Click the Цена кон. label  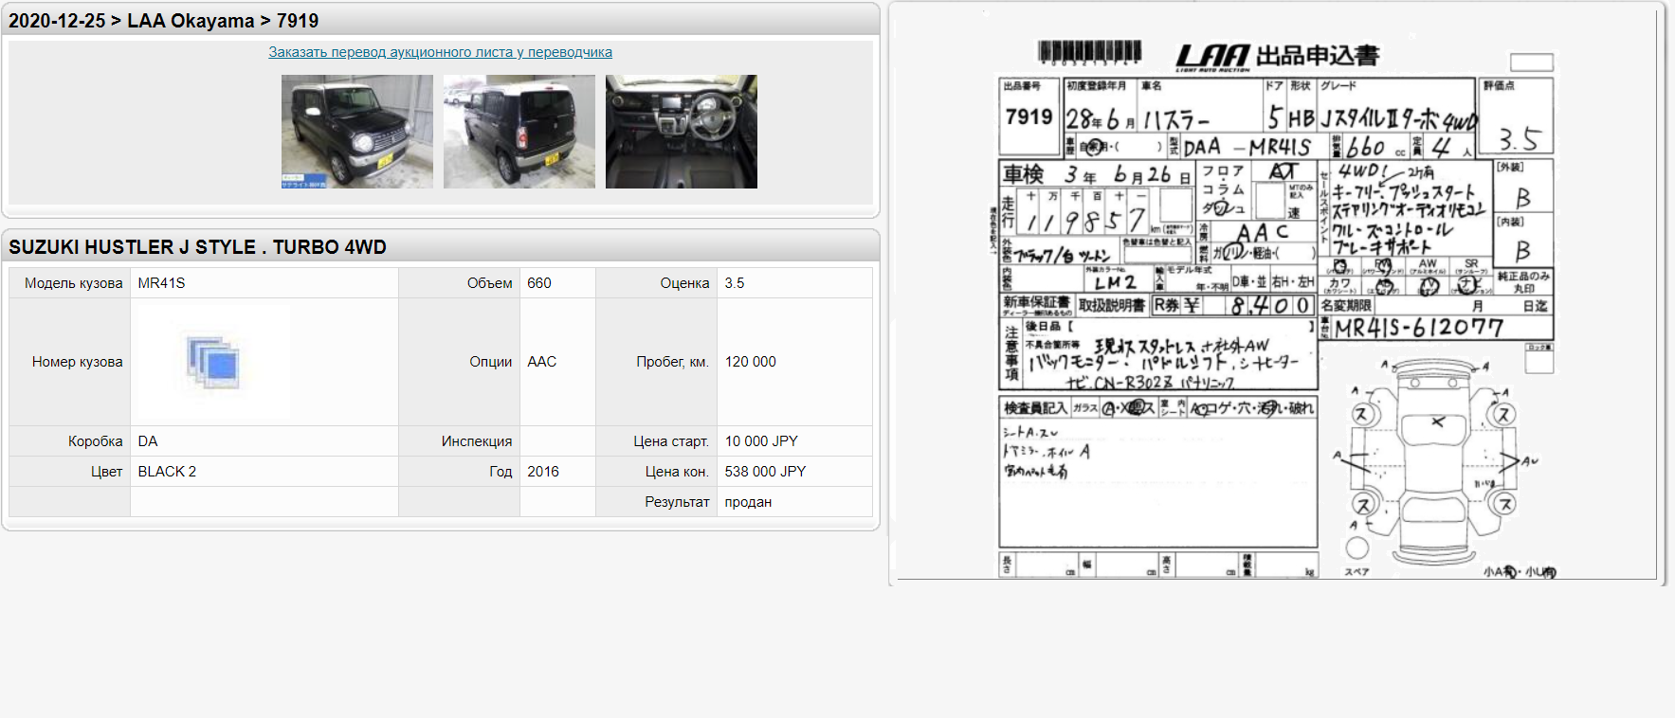pos(678,472)
